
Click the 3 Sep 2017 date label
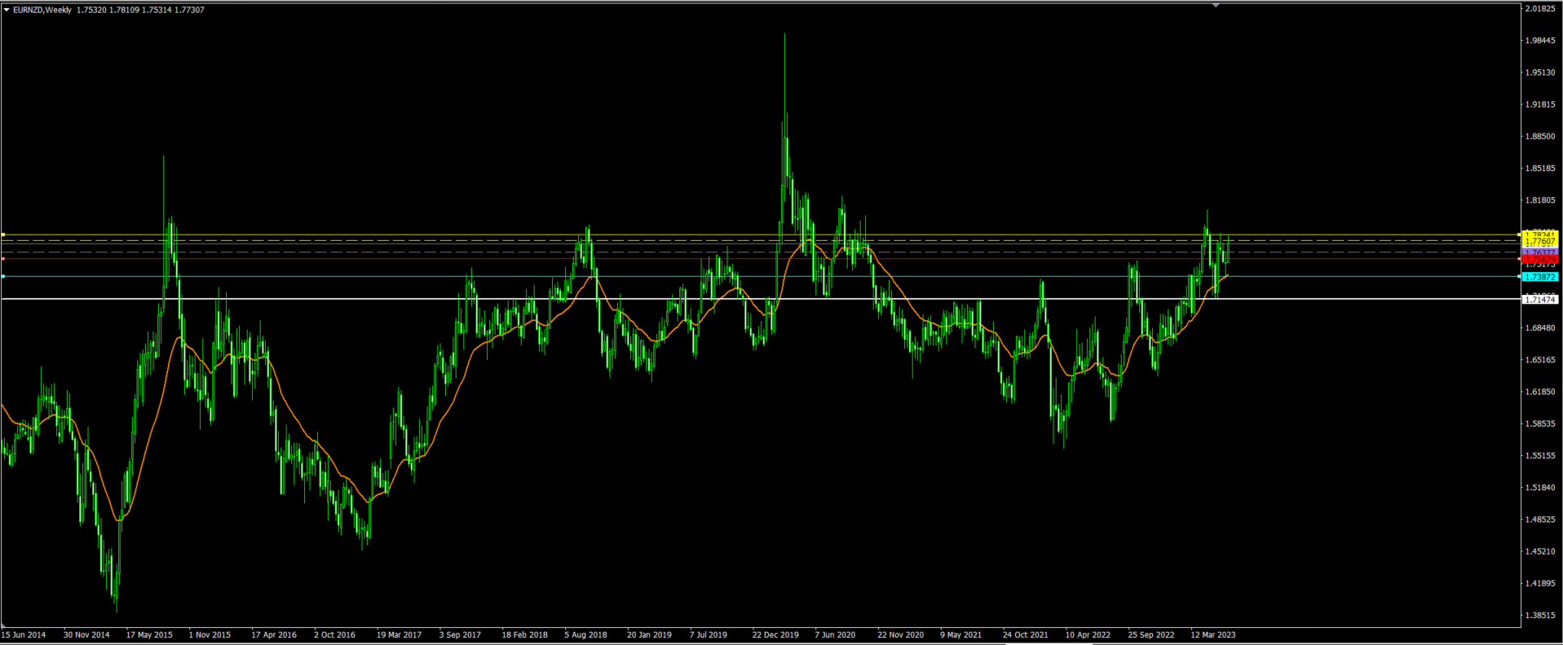pyautogui.click(x=460, y=634)
